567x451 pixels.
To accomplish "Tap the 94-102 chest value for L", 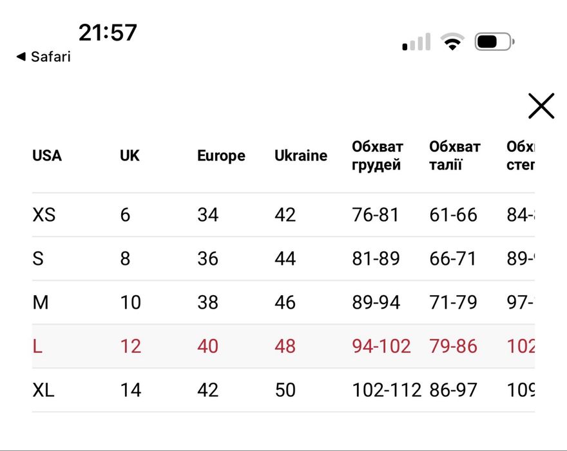I will click(381, 346).
